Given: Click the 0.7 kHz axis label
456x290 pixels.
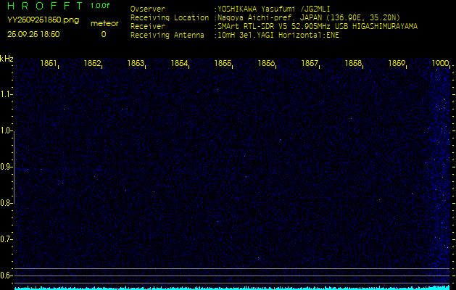Looking at the screenshot, I should click(5, 239).
